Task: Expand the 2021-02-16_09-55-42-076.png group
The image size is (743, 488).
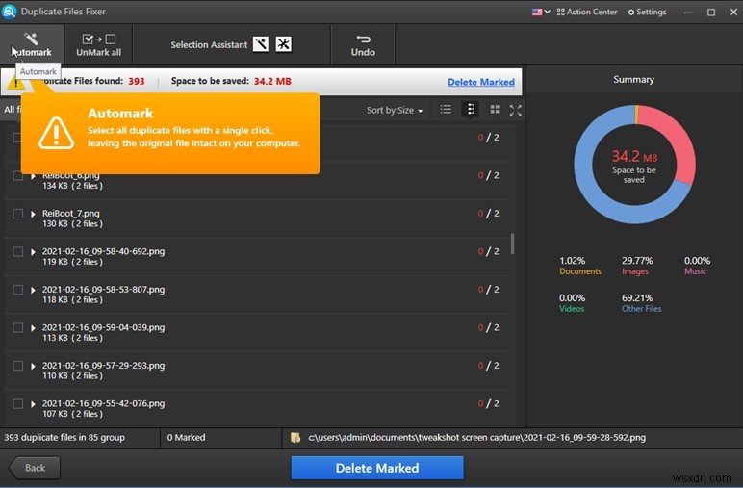Action: (x=33, y=403)
